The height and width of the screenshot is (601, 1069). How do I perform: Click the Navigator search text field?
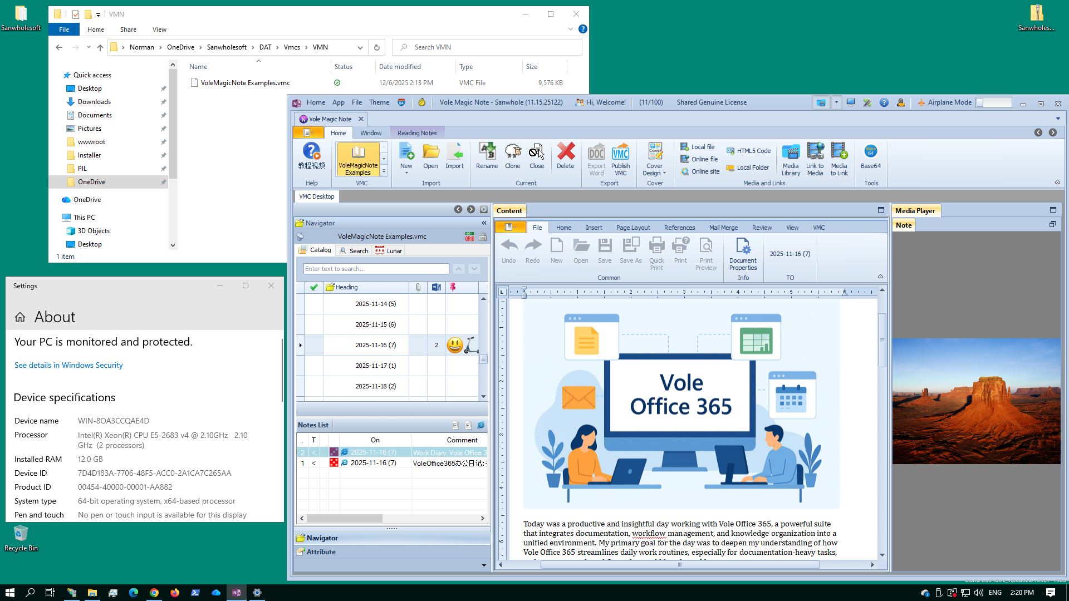click(376, 269)
